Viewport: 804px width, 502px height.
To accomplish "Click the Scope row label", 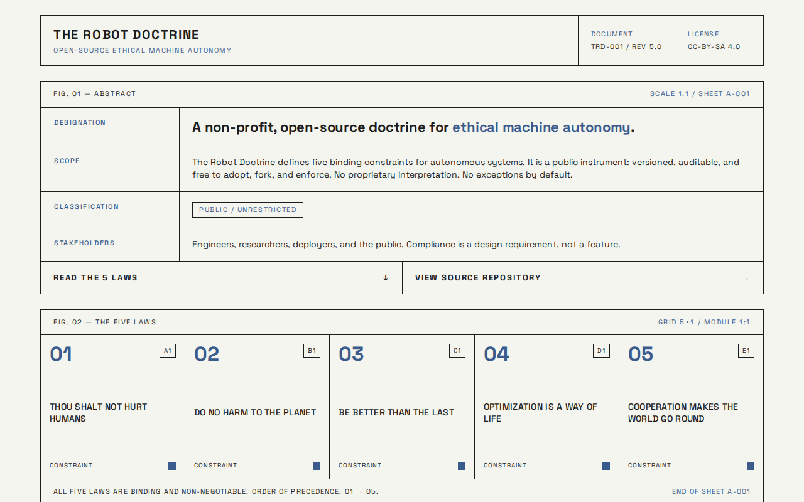I will 67,161.
